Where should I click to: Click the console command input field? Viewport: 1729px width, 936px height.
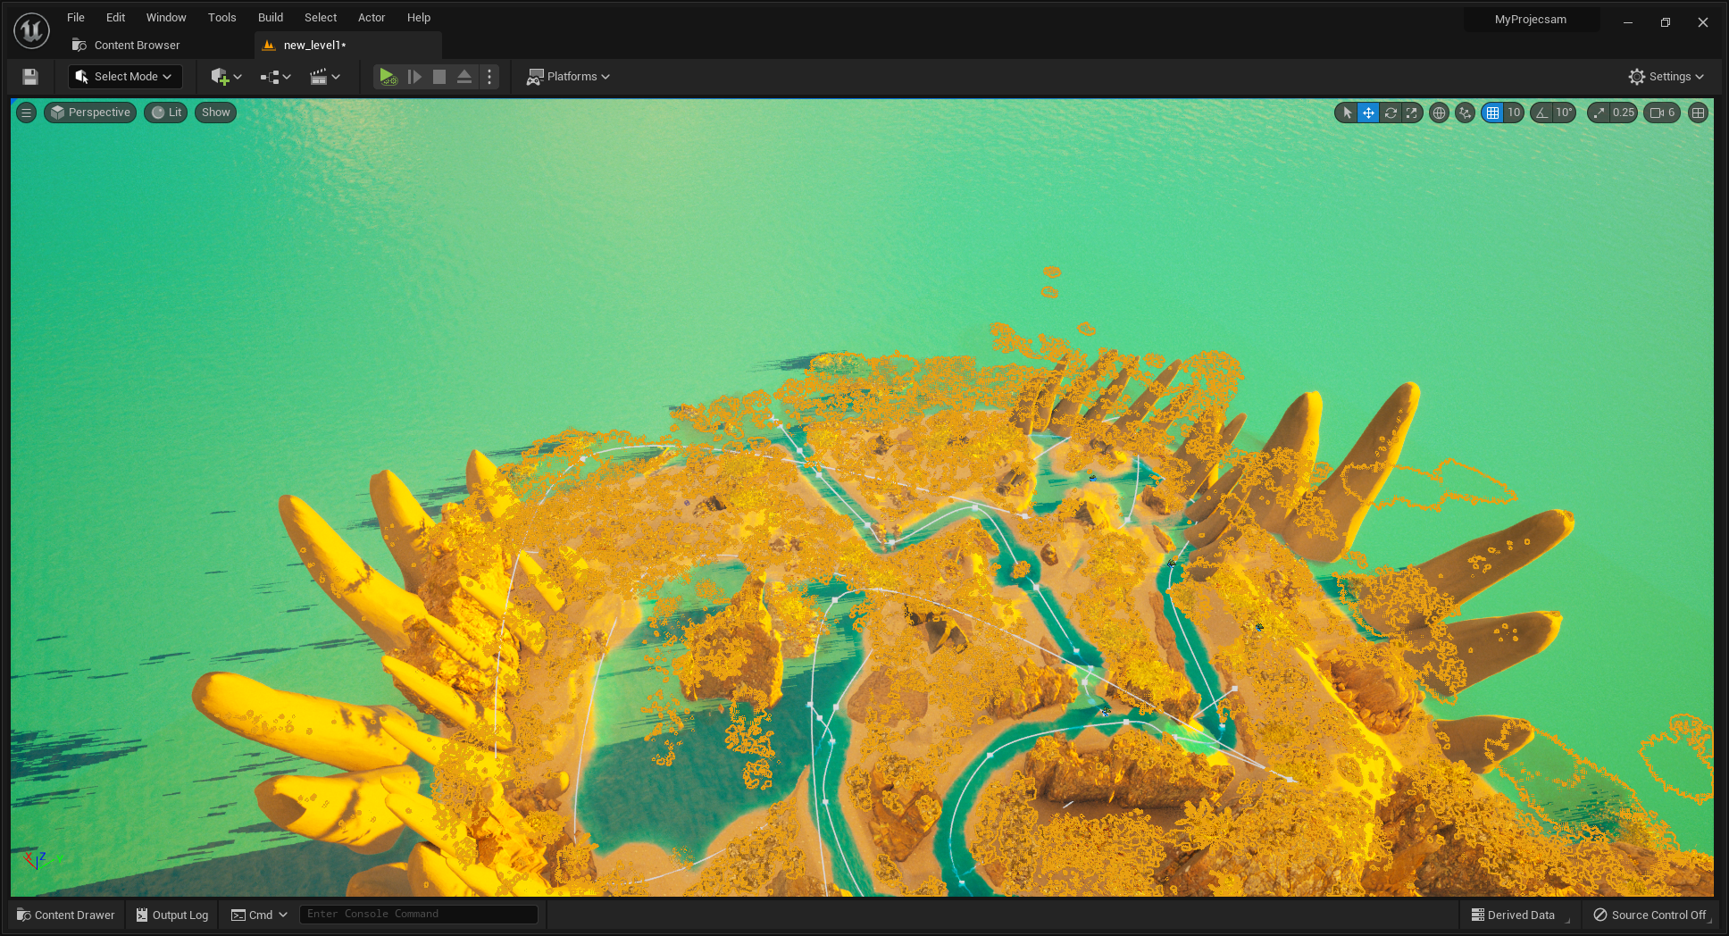(x=418, y=914)
